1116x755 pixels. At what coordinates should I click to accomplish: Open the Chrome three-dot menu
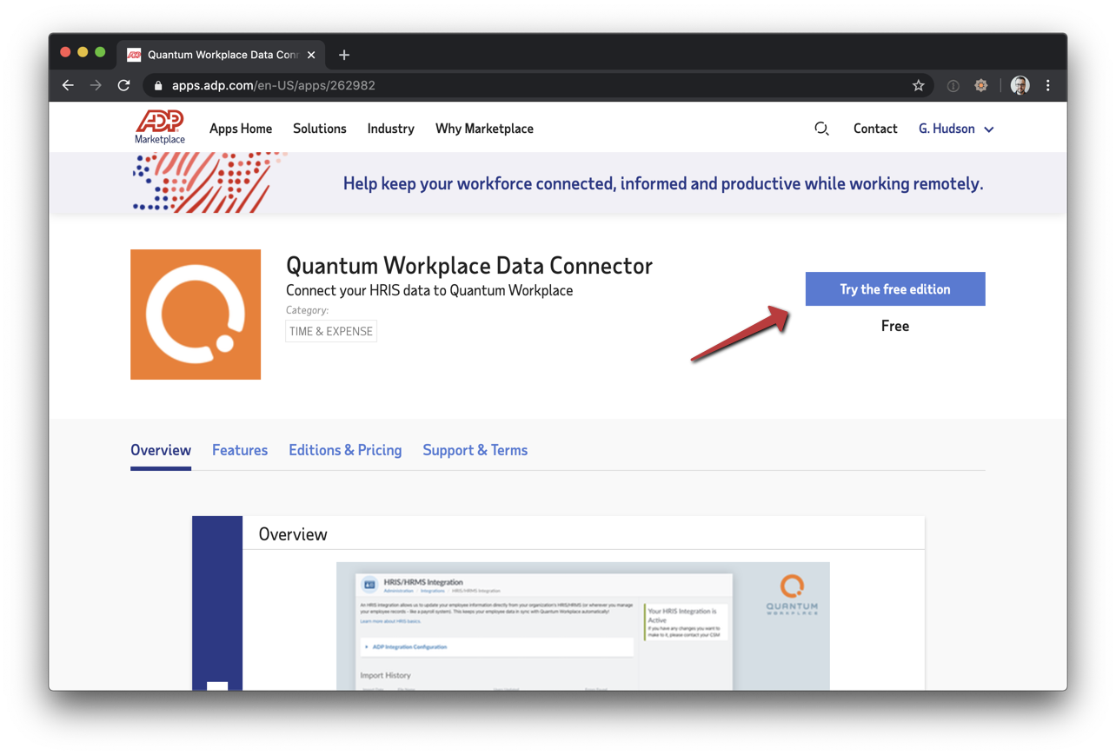pos(1048,85)
